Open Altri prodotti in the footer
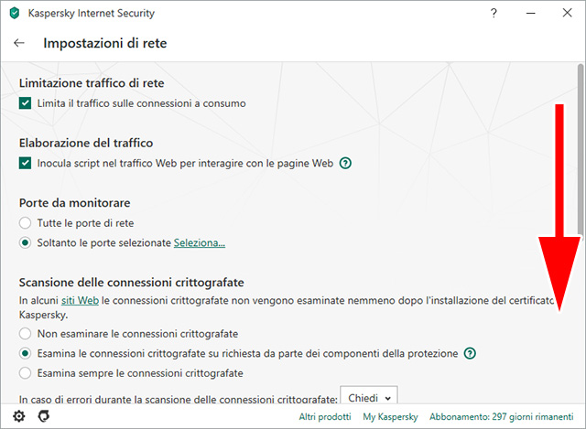586x429 pixels. 325,417
